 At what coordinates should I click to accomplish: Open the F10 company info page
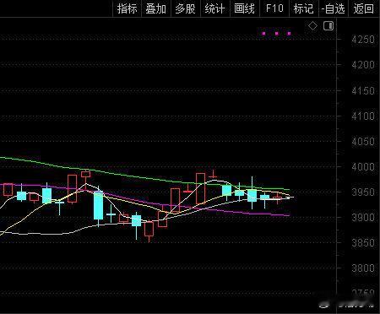tap(274, 8)
